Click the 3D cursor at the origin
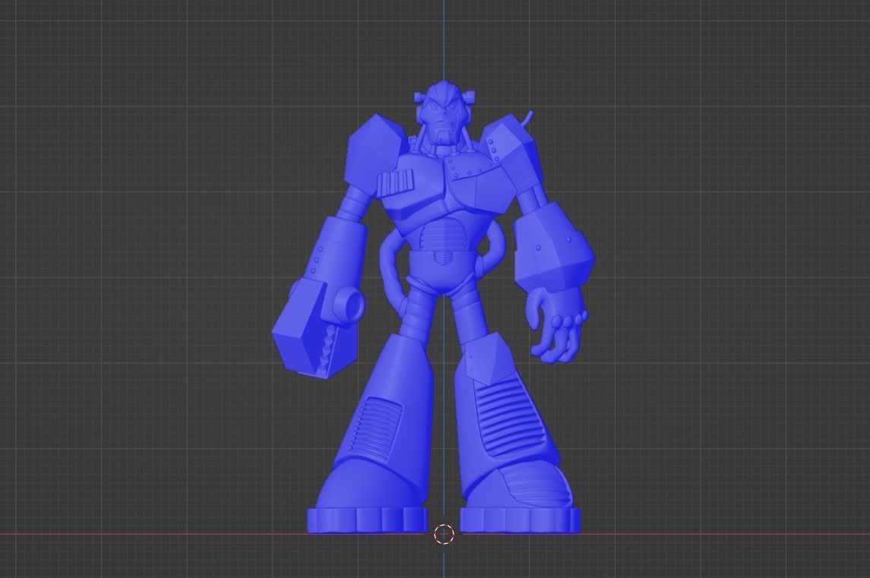870x578 pixels. tap(444, 534)
